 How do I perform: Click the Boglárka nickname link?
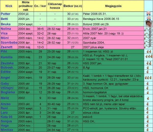tap(8, 92)
